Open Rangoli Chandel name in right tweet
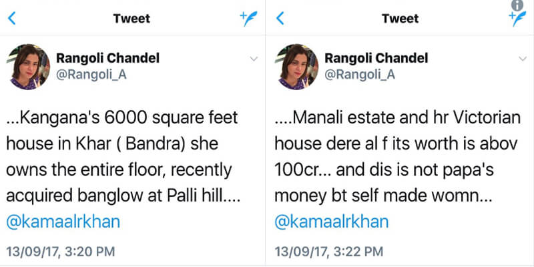534x267 pixels. coord(376,59)
